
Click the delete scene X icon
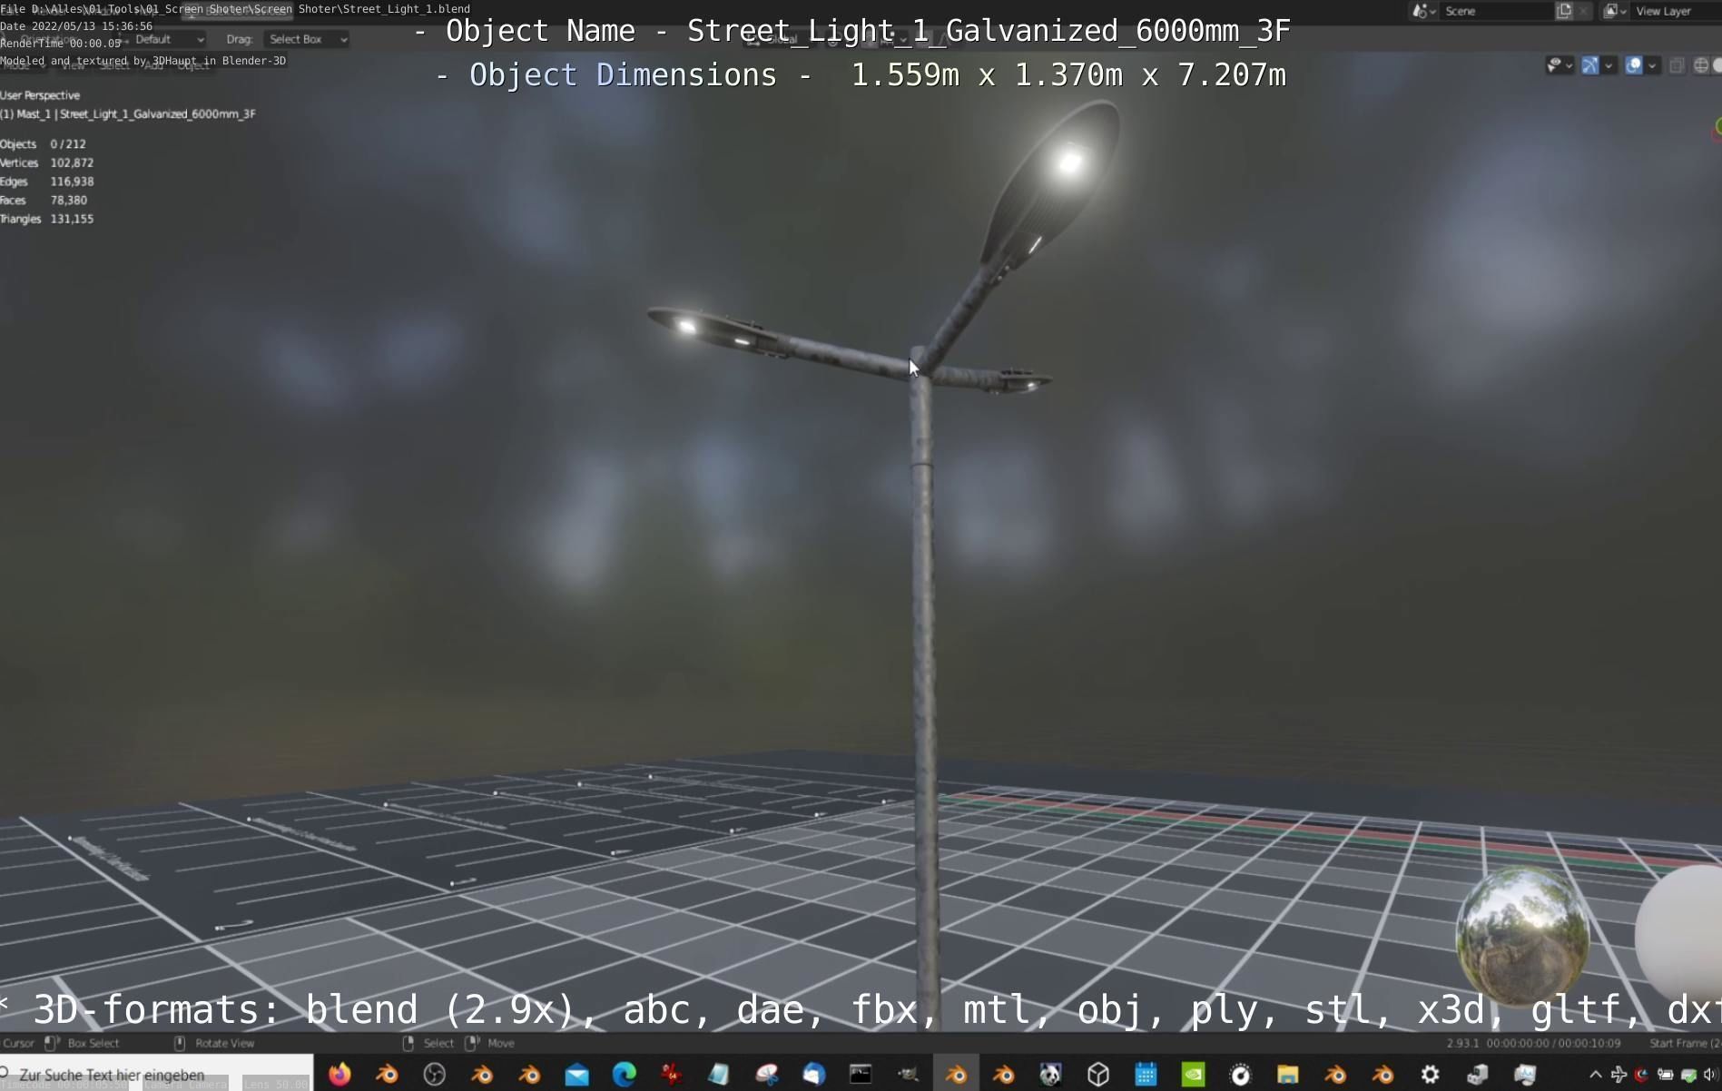click(1583, 11)
